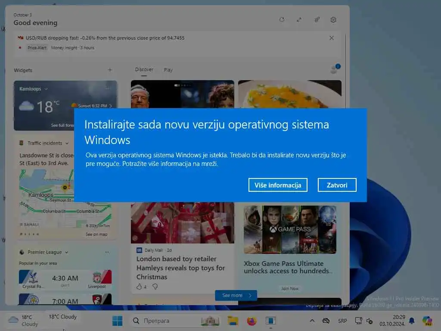Open the food dish news thumbnail
The height and width of the screenshot is (331, 441).
[x=290, y=94]
